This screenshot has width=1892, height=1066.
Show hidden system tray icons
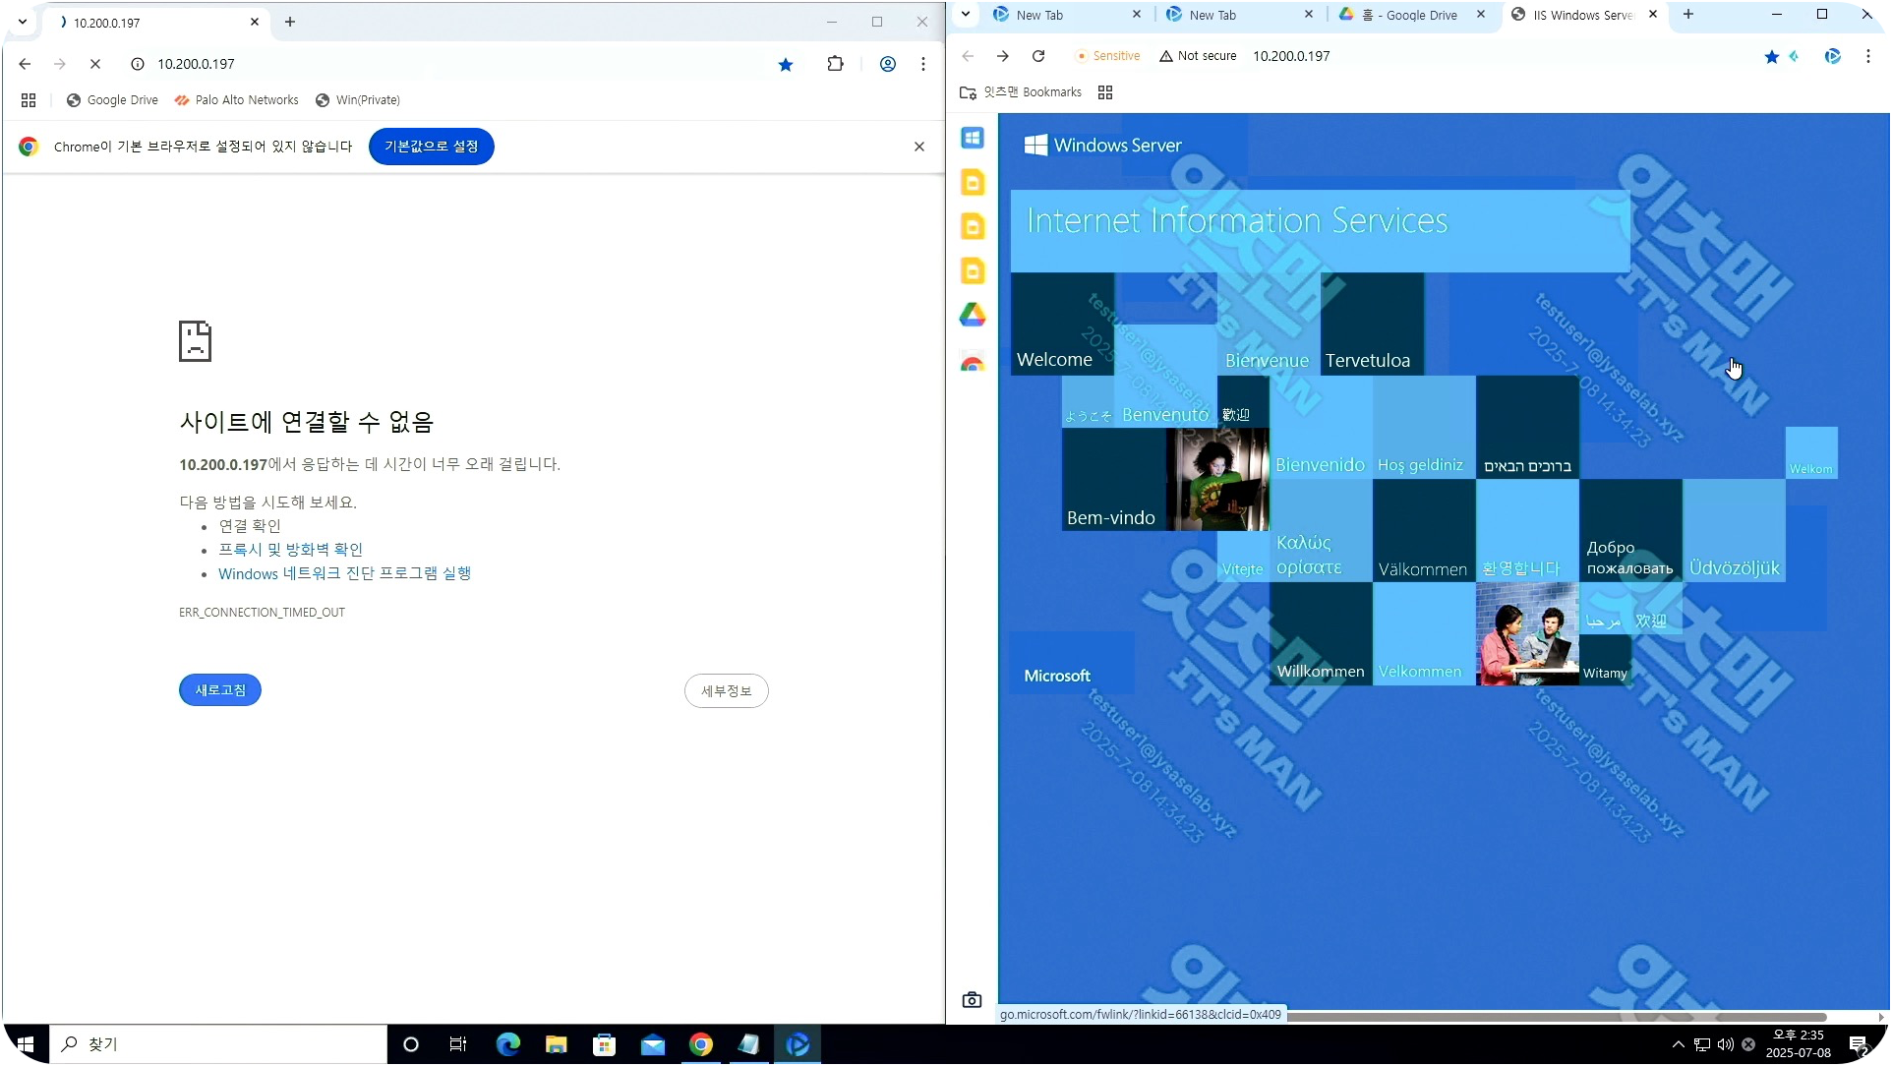pos(1678,1044)
